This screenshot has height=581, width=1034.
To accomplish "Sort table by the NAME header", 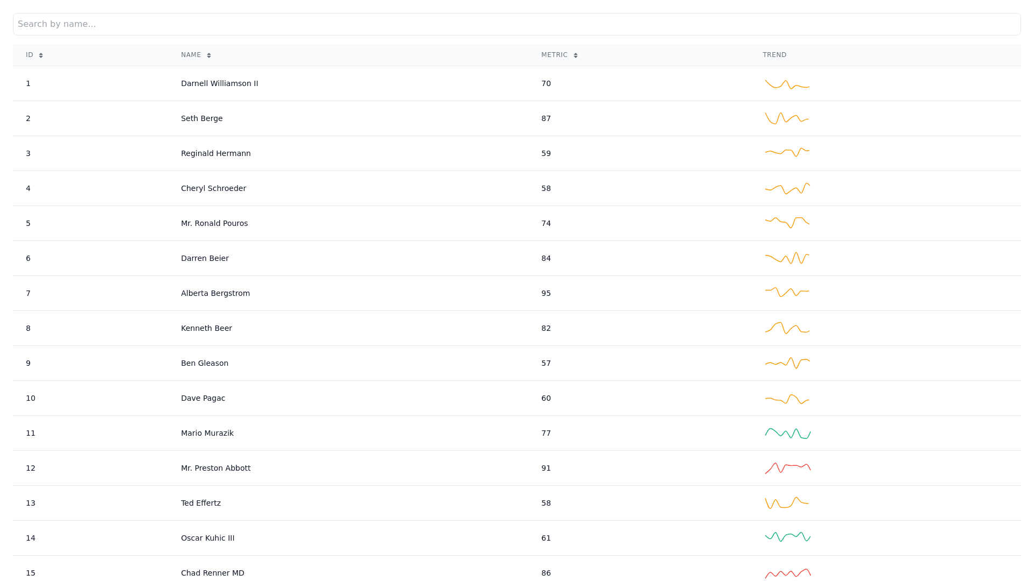I will [191, 55].
